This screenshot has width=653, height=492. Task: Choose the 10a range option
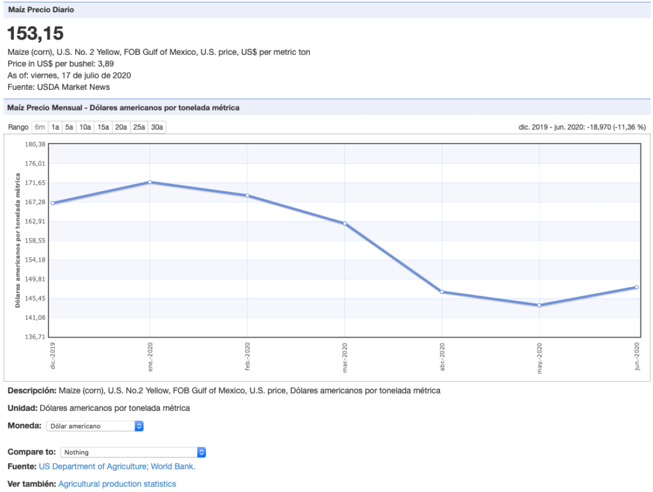pyautogui.click(x=85, y=127)
